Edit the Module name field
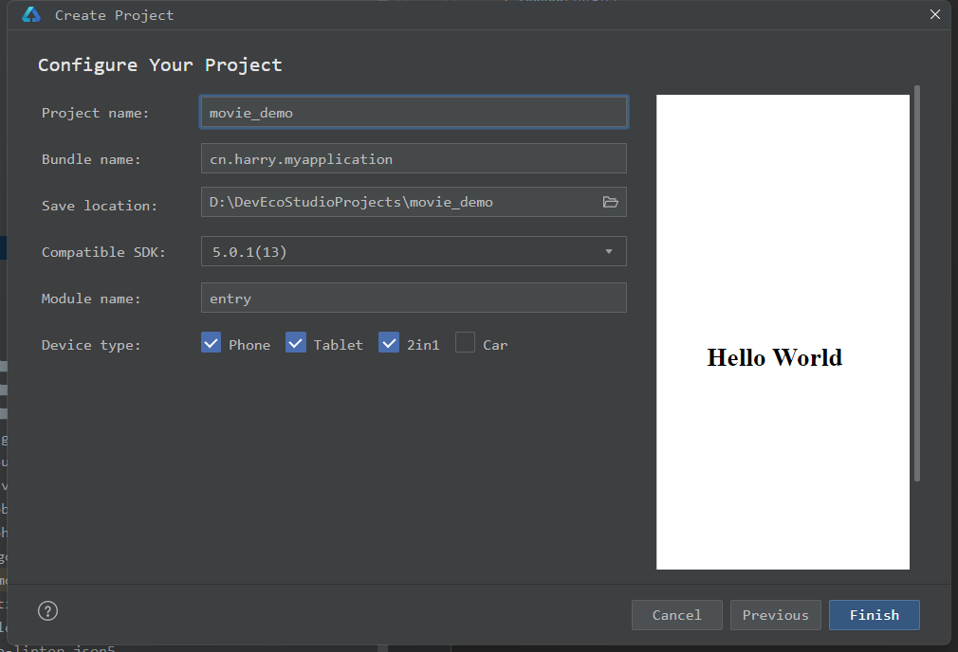 point(414,298)
